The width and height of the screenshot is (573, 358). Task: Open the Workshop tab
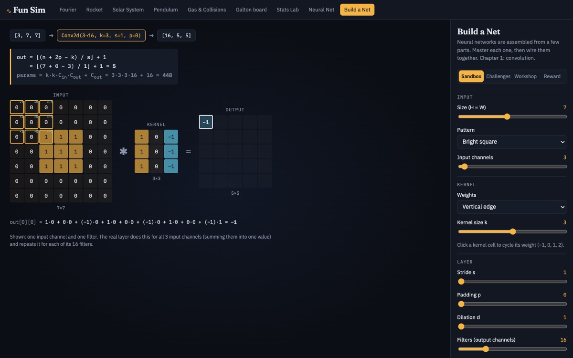click(525, 76)
